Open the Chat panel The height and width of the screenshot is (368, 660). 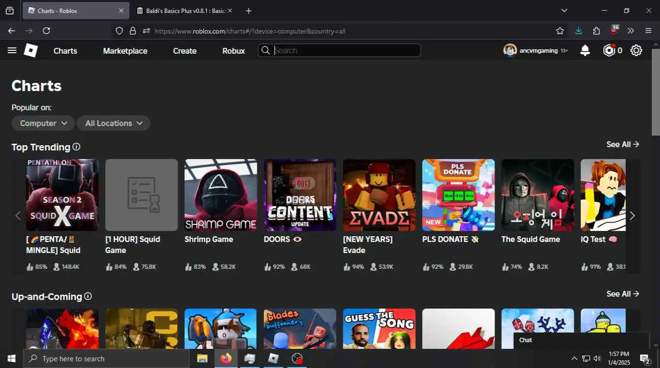pyautogui.click(x=581, y=340)
